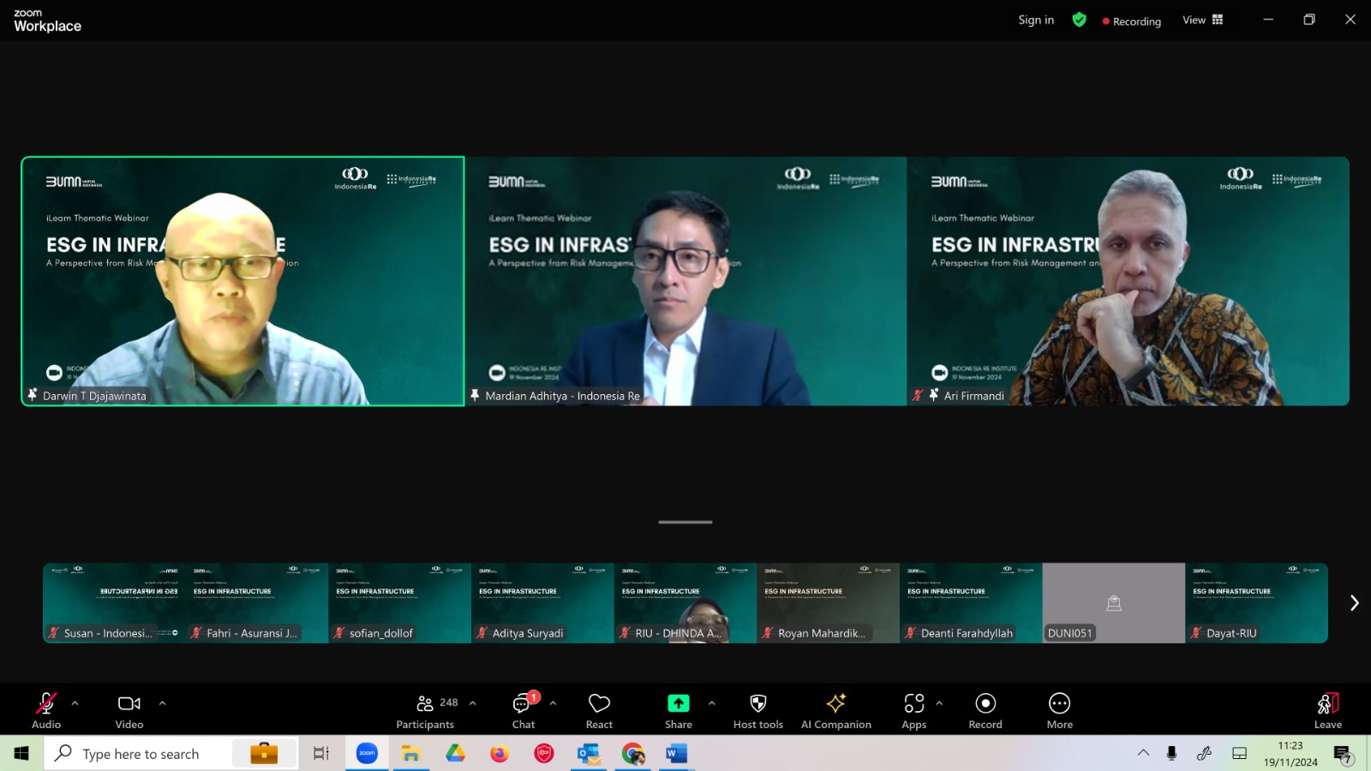Expand audio options arrow
1371x771 pixels.
click(x=75, y=703)
